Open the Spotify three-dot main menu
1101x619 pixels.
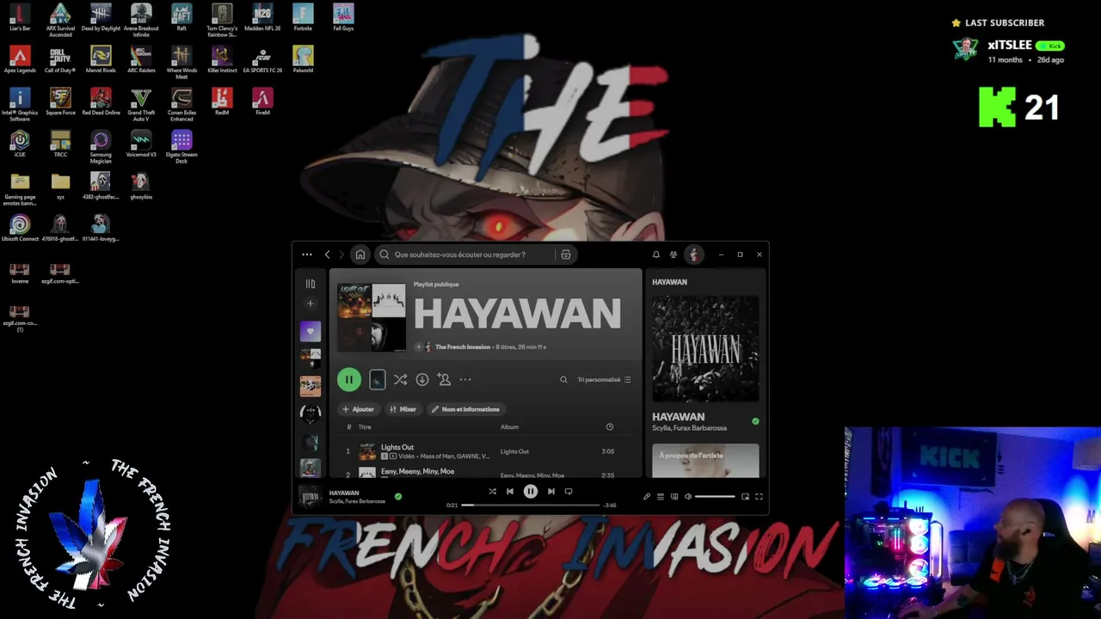pyautogui.click(x=307, y=254)
